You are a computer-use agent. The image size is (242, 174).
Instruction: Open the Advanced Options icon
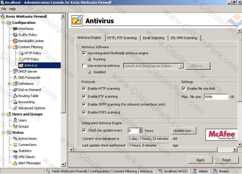tap(15, 108)
